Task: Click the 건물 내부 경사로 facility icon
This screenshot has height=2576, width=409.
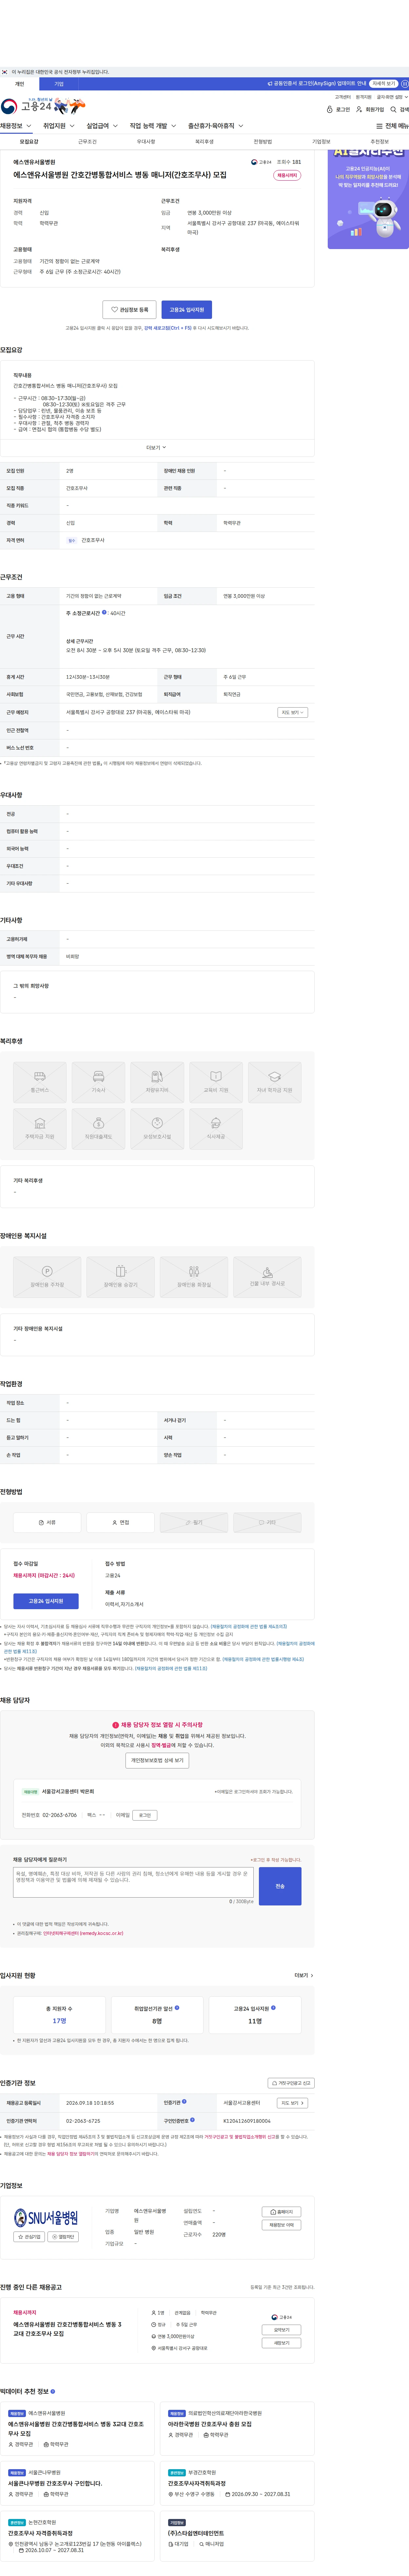Action: point(267,1277)
